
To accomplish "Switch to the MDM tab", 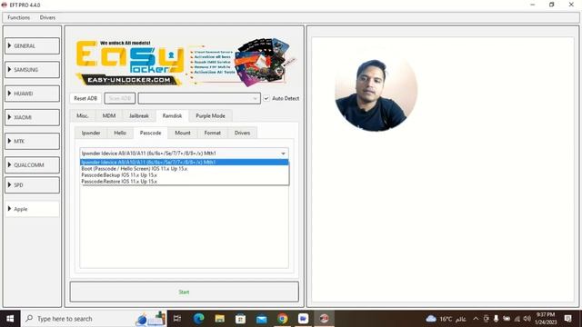I will point(109,115).
